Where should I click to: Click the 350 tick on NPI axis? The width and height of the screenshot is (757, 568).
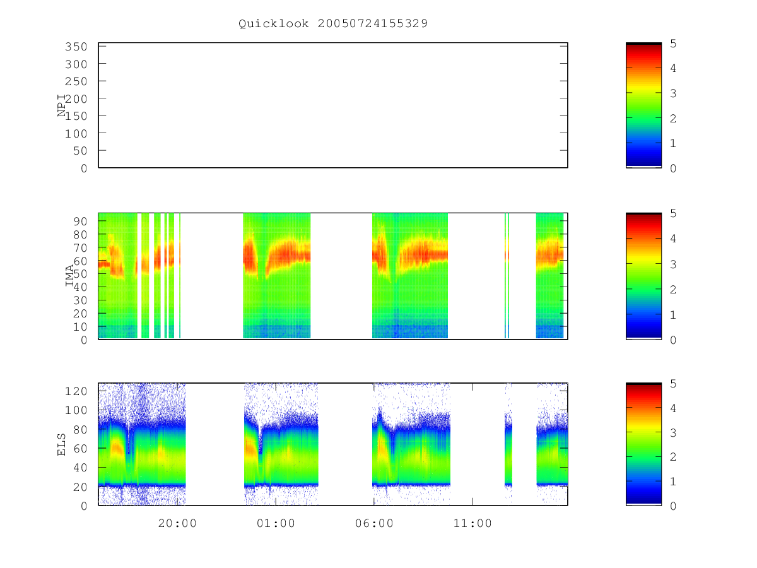click(x=75, y=47)
